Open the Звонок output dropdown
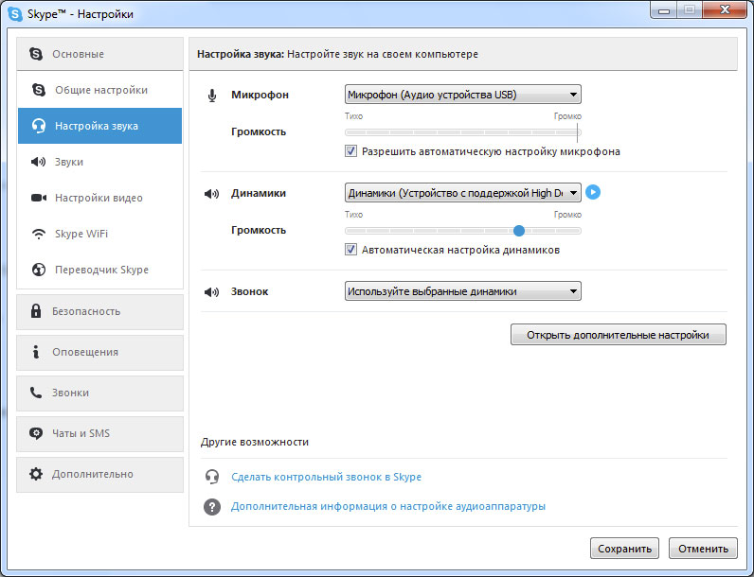Image resolution: width=754 pixels, height=577 pixels. 462,291
